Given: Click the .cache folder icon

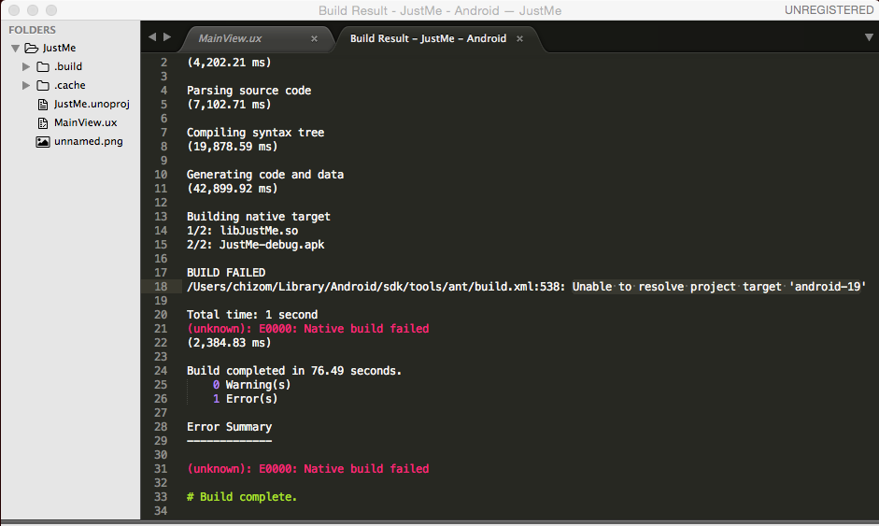Looking at the screenshot, I should click(x=43, y=86).
